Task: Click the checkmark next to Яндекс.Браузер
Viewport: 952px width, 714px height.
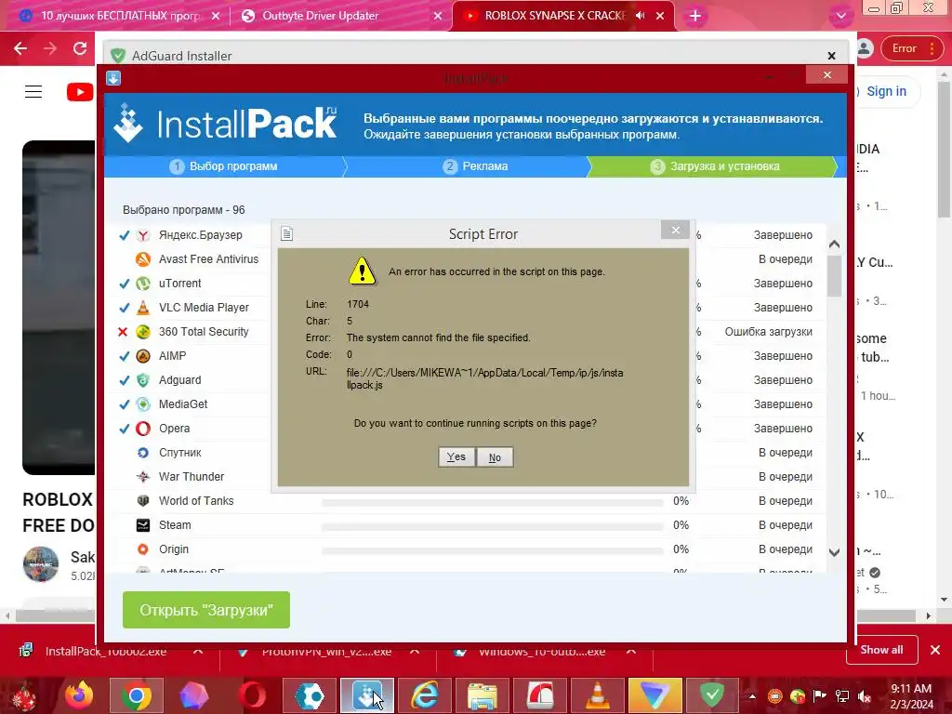Action: (124, 235)
